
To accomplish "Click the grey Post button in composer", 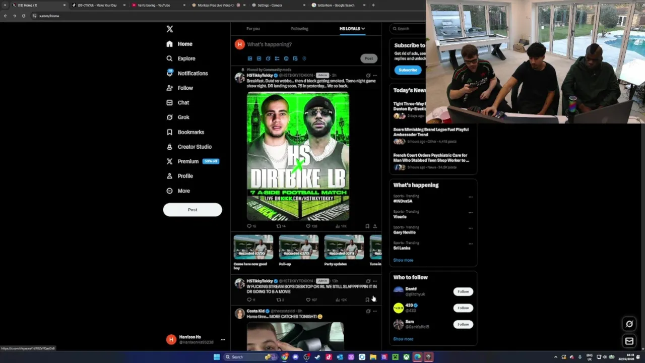I will click(x=369, y=58).
